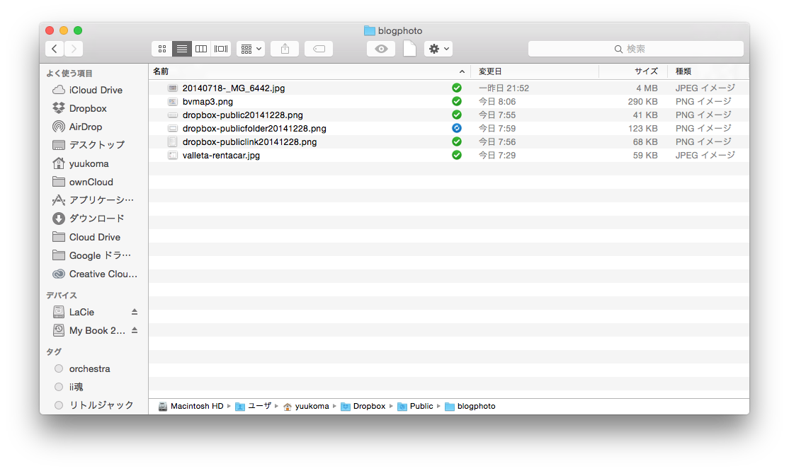
Task: Select file valleta-rentacar.jpg
Action: tap(221, 155)
